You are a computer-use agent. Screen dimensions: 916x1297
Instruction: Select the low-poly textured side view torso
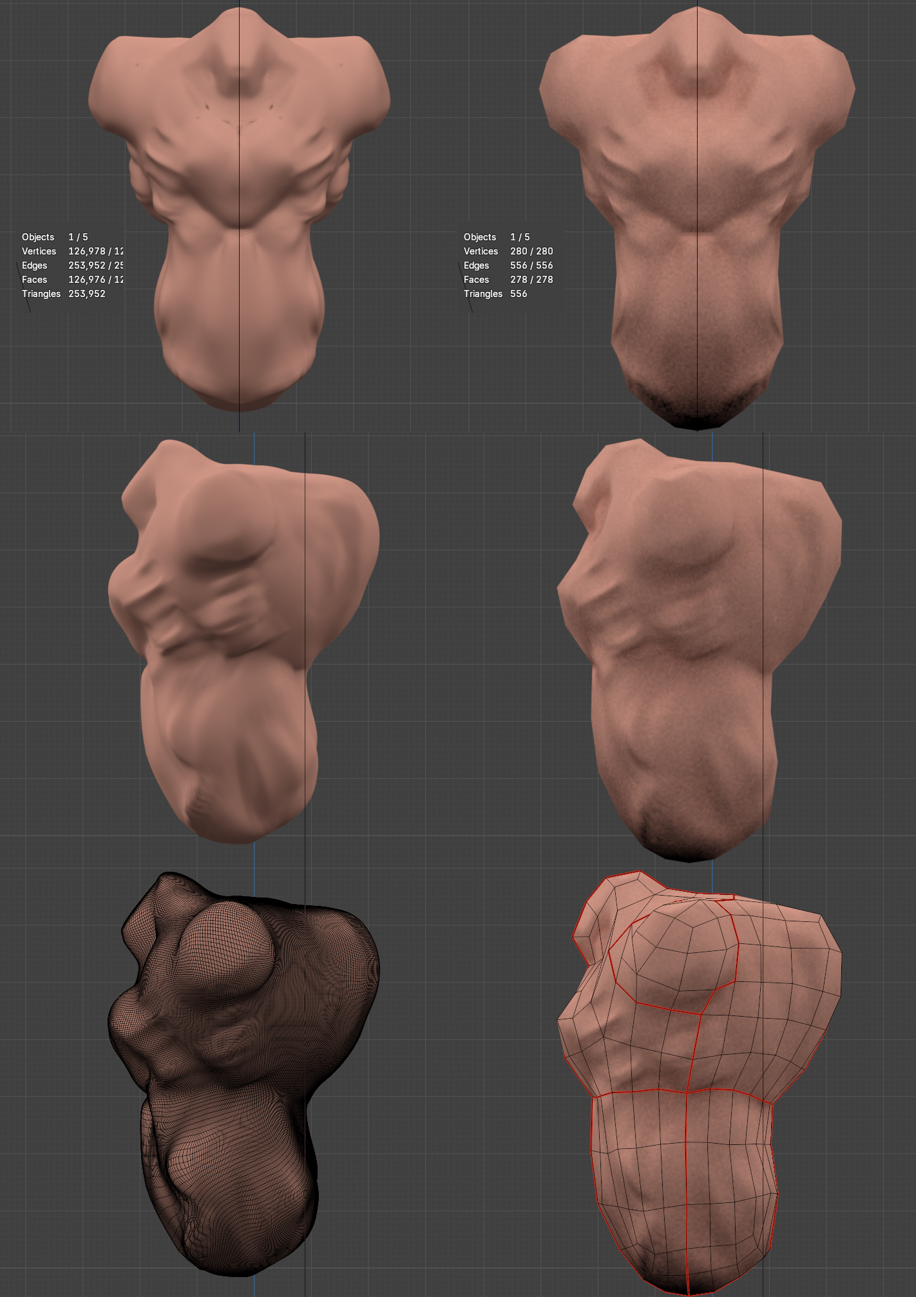699,649
